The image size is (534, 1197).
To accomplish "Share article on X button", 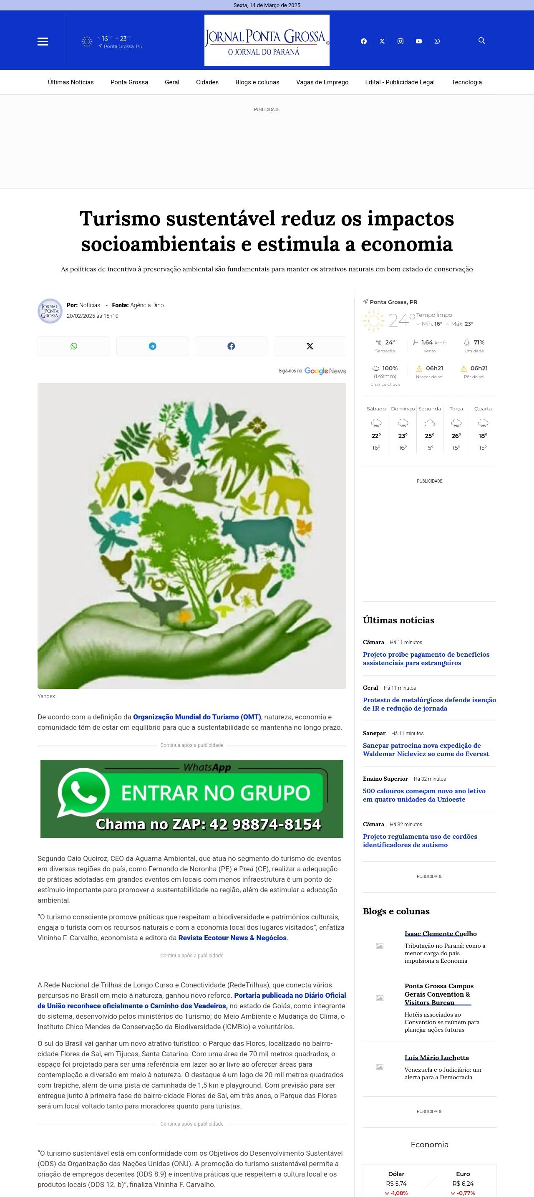I will (x=310, y=346).
